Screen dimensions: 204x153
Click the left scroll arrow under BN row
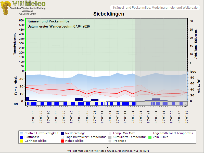28,106
